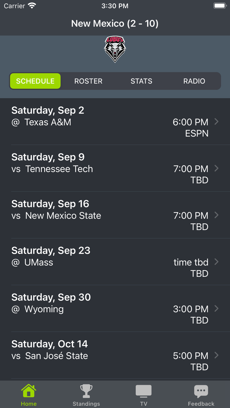Expand the Tennessee Tech game row chevron
Viewport: 230px width, 408px height.
[217, 168]
